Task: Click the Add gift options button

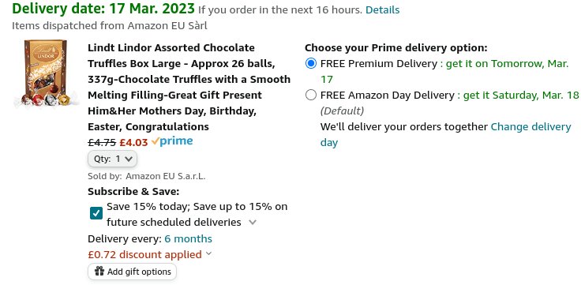Action: [133, 272]
